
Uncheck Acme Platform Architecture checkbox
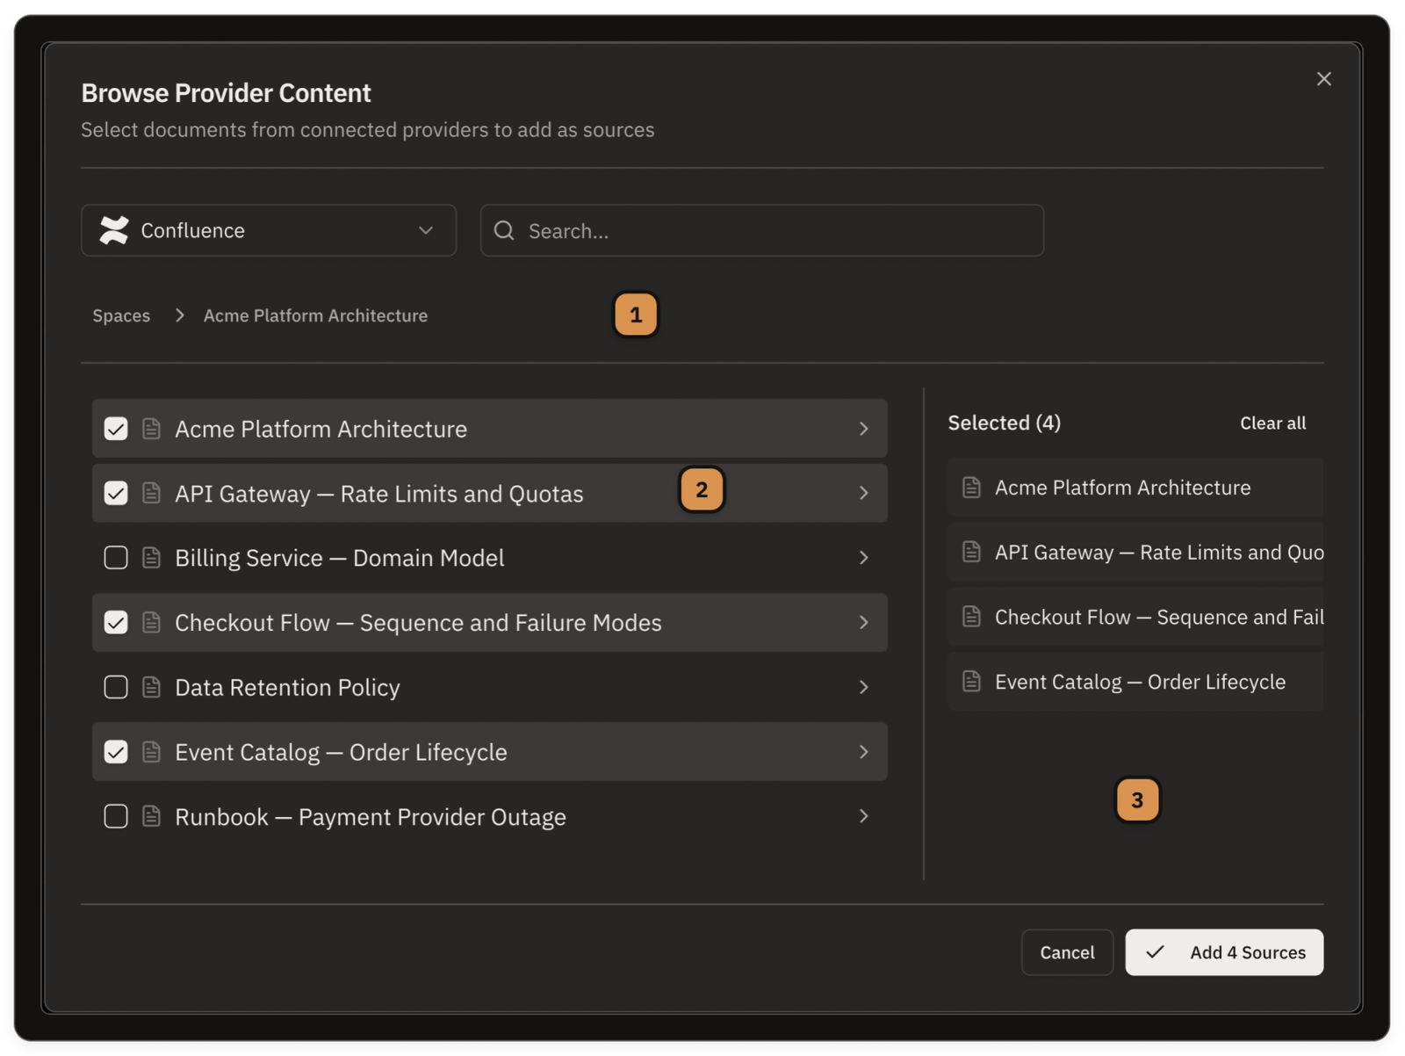click(x=116, y=429)
